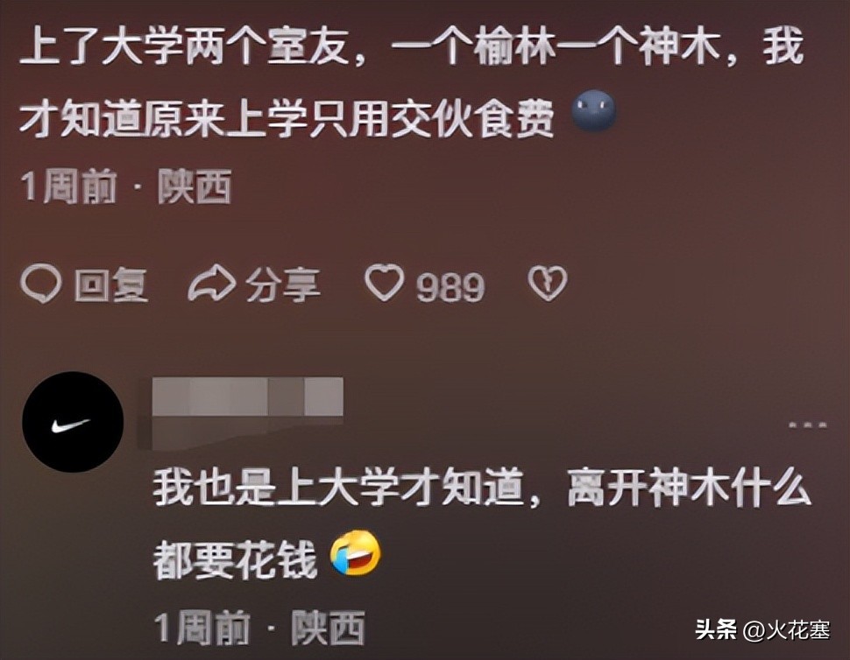Click the 头条 watermark logo

[716, 630]
